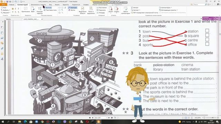Screen dimensions: 221x124
Task: Click the Расстояние distance measure button
Action: pyautogui.click(x=102, y=8)
